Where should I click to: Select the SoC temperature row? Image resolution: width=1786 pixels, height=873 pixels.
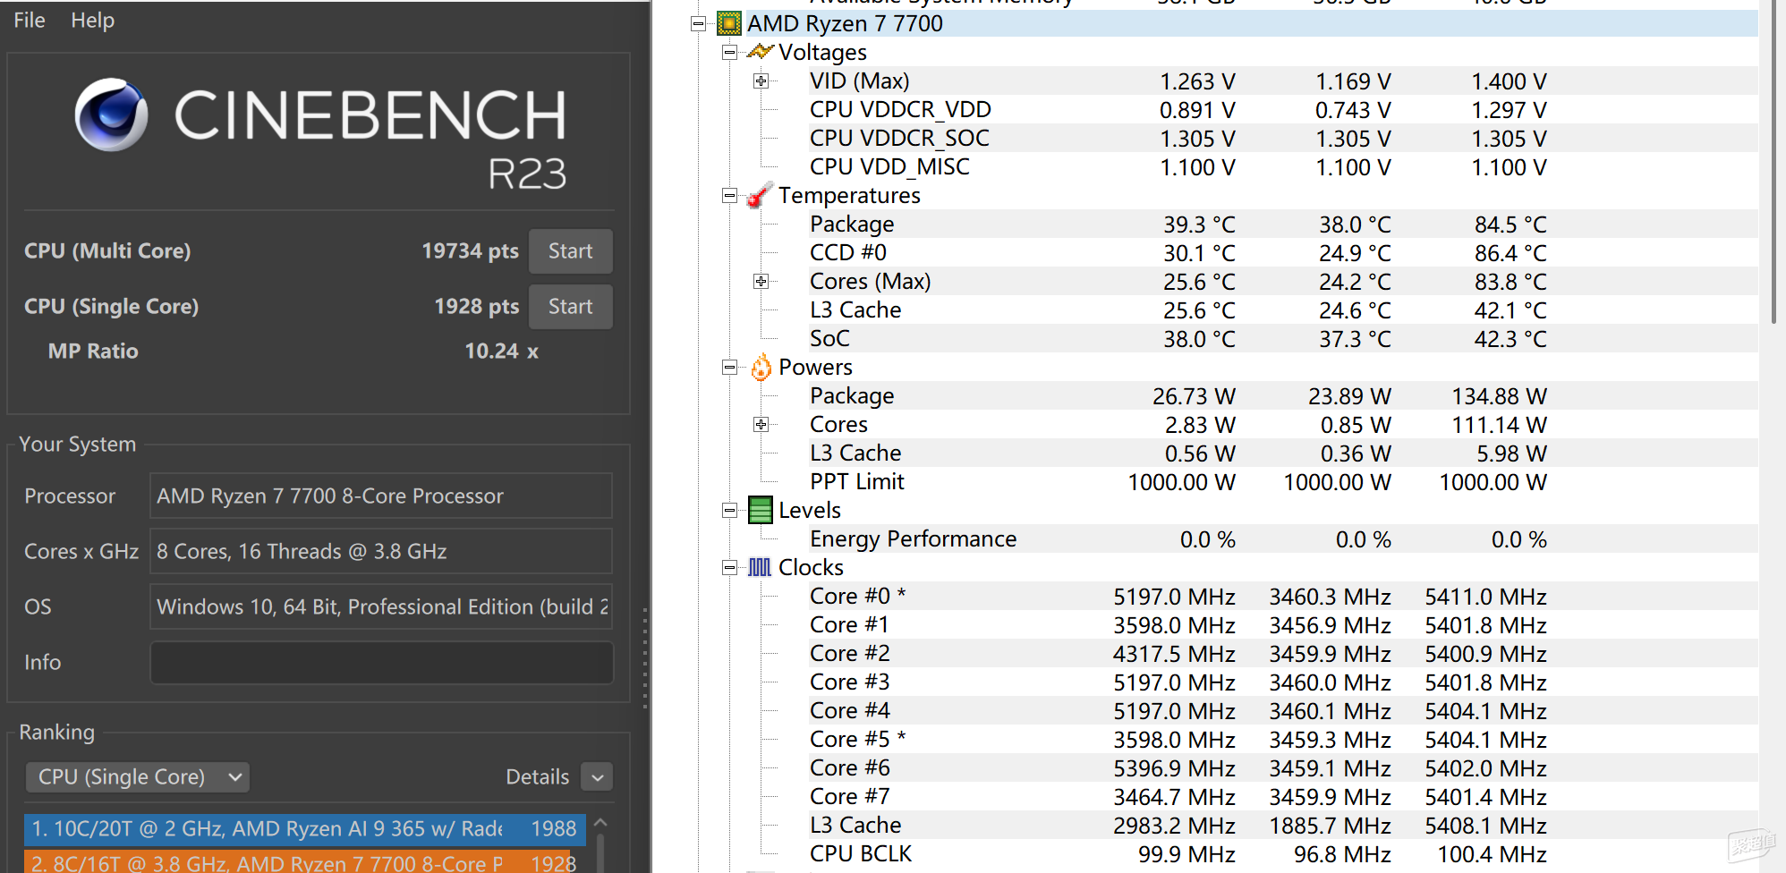click(x=1281, y=339)
